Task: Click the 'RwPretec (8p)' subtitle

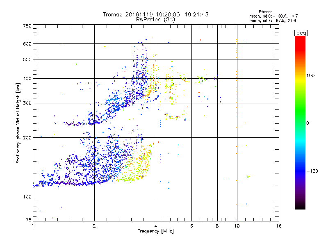Action: pyautogui.click(x=155, y=20)
